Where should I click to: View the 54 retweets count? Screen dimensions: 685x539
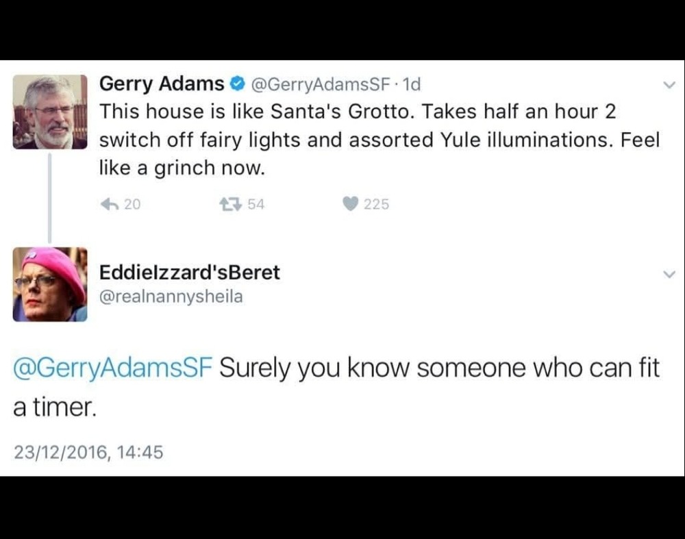pyautogui.click(x=256, y=203)
